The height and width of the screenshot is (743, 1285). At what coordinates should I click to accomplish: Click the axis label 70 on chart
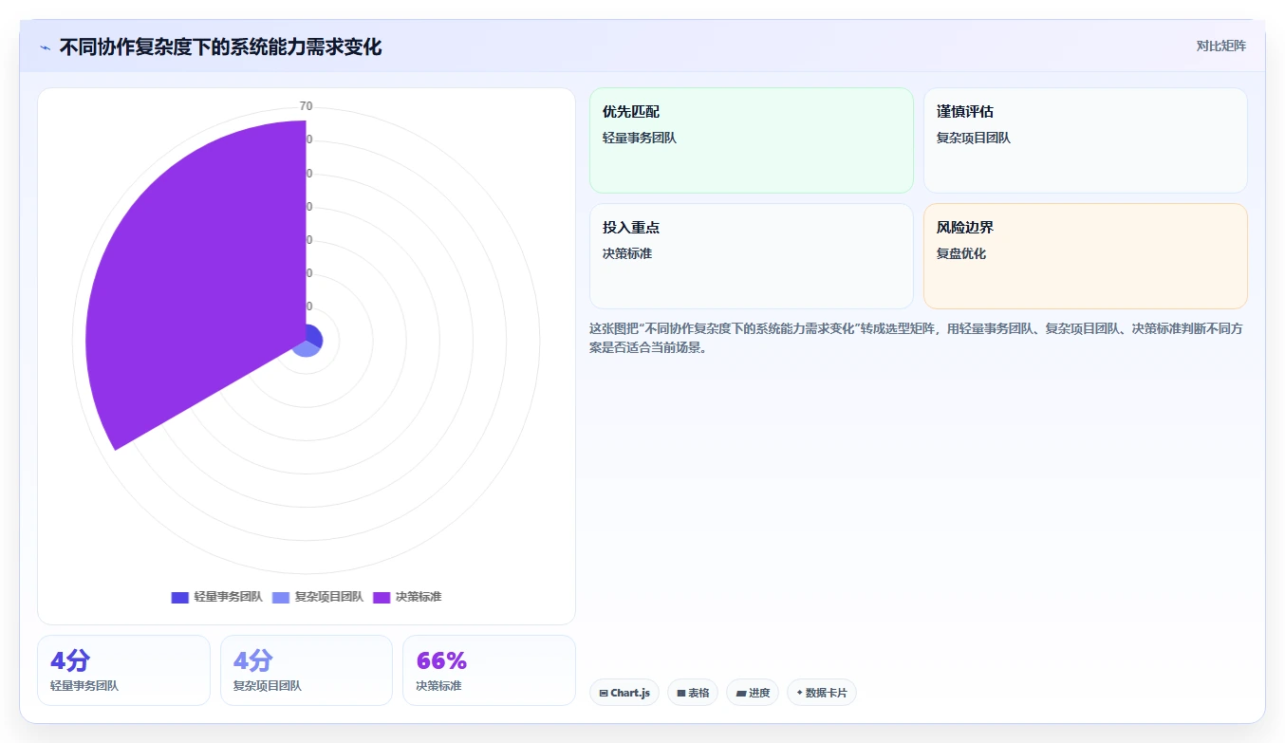click(x=306, y=106)
